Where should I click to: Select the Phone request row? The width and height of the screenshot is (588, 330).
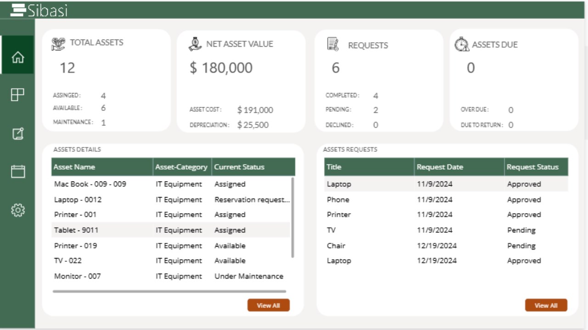click(x=446, y=200)
